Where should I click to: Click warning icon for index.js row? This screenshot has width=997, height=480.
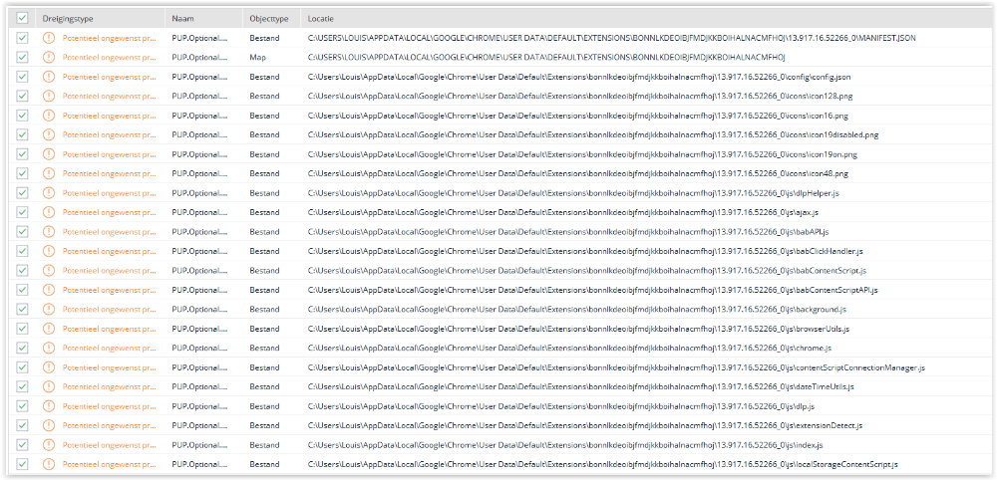coord(49,444)
